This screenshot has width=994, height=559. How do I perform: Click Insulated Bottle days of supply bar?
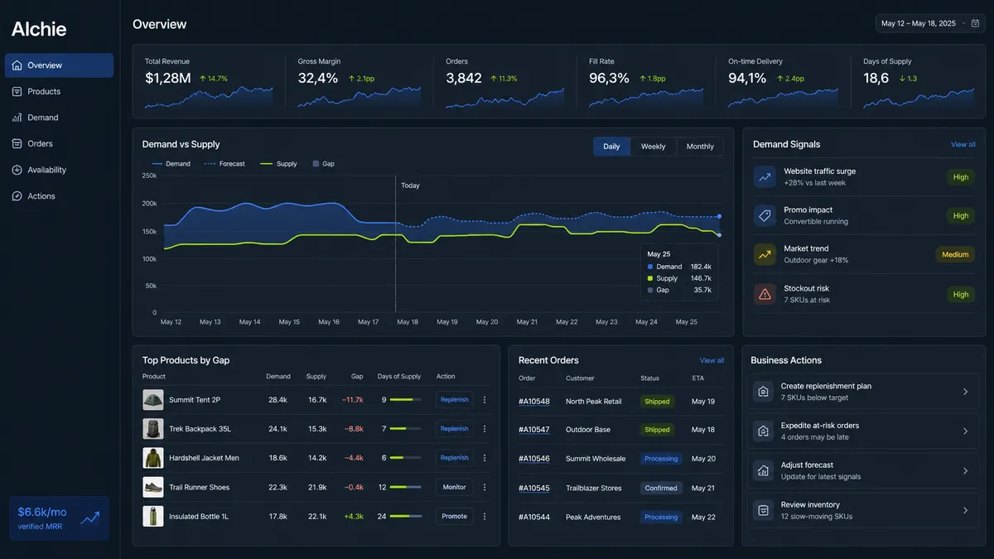tap(406, 516)
